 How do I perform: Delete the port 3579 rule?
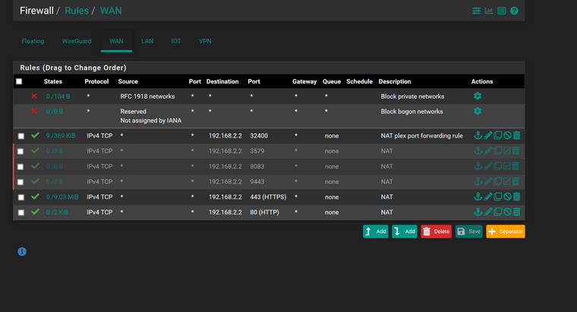click(x=516, y=151)
